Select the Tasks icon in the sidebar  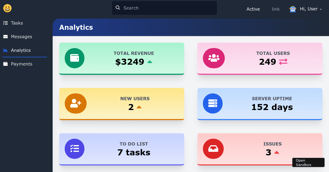point(5,23)
